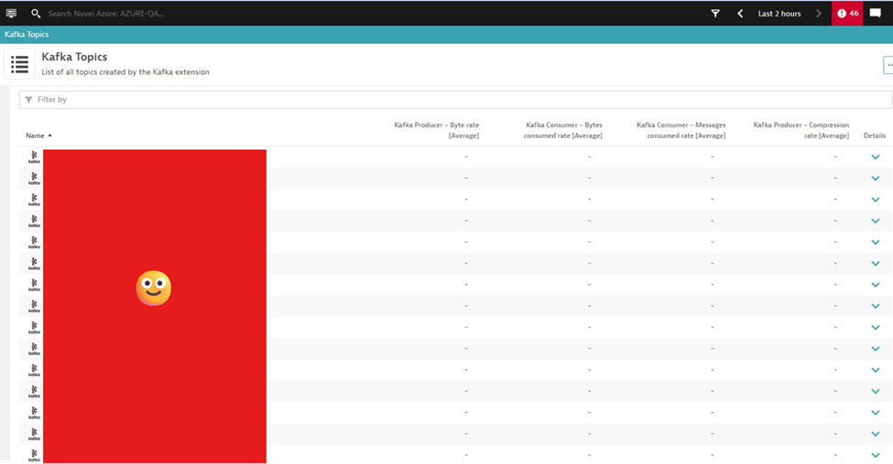
Task: Open the red problems indicator showing 46
Action: (x=847, y=14)
